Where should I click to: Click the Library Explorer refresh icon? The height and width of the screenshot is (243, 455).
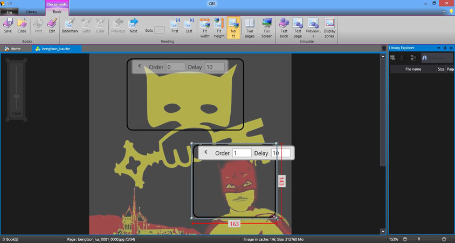(393, 58)
